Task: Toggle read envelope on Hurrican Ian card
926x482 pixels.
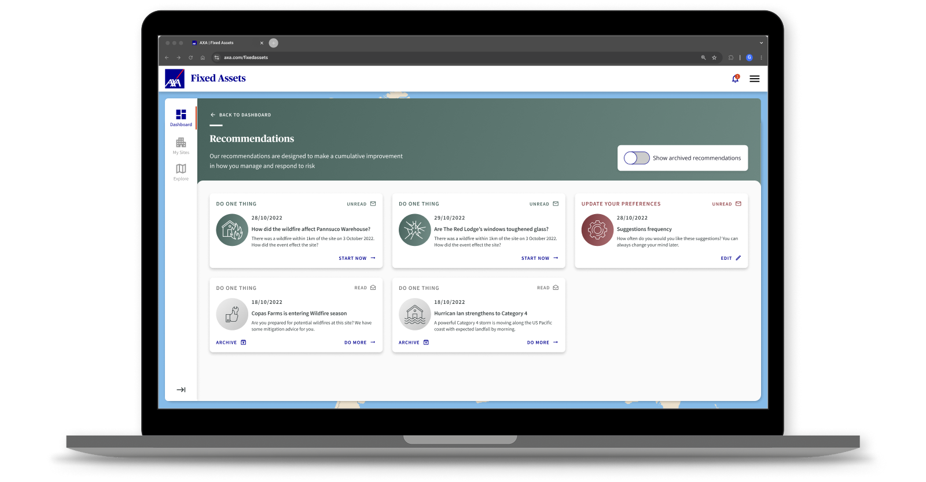Action: [x=556, y=288]
